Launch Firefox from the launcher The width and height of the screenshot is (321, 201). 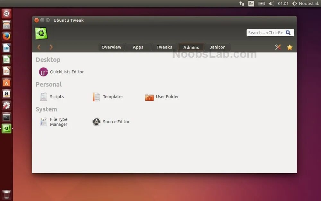(x=6, y=37)
